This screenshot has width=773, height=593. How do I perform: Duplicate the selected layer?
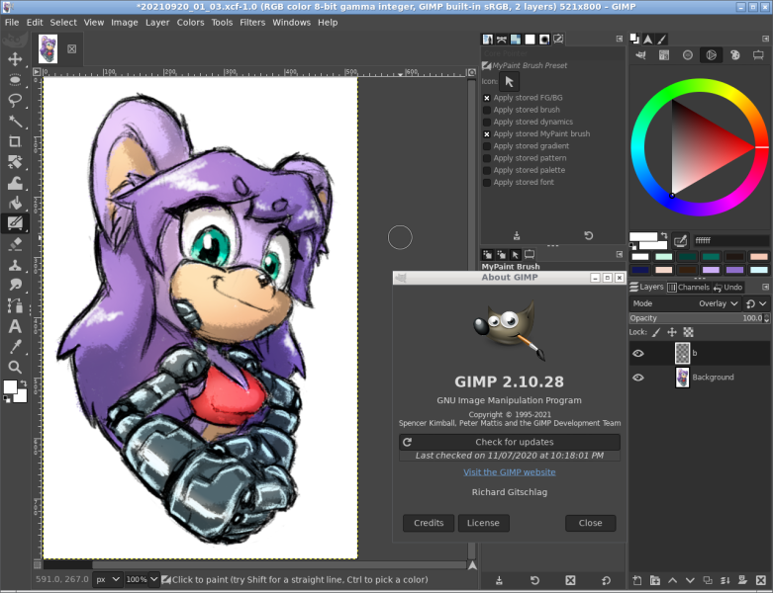(708, 580)
